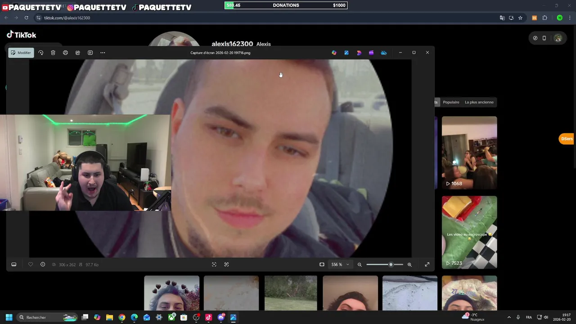Open the OneDrive cloud icon in Photos title bar
The width and height of the screenshot is (576, 324).
coord(384,53)
